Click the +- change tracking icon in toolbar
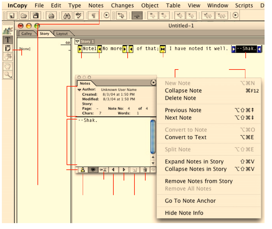The image size is (272, 229). tap(121, 16)
